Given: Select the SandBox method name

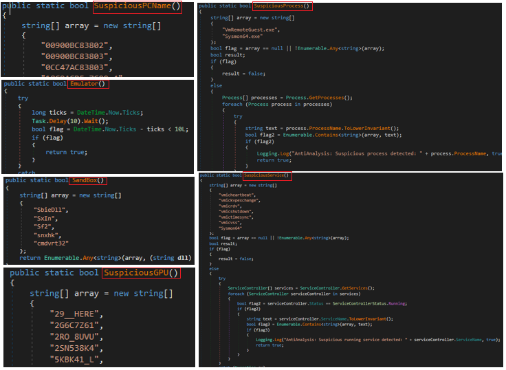Looking at the screenshot, I should [89, 181].
